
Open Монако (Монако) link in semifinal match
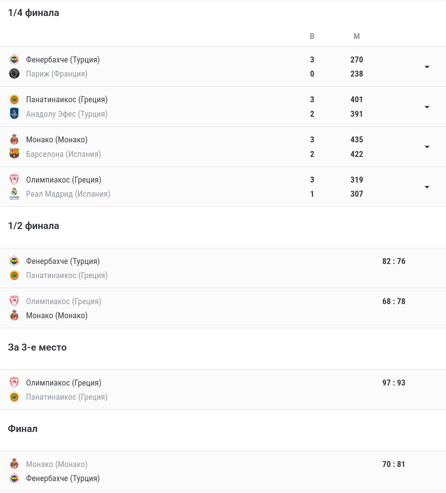[57, 315]
